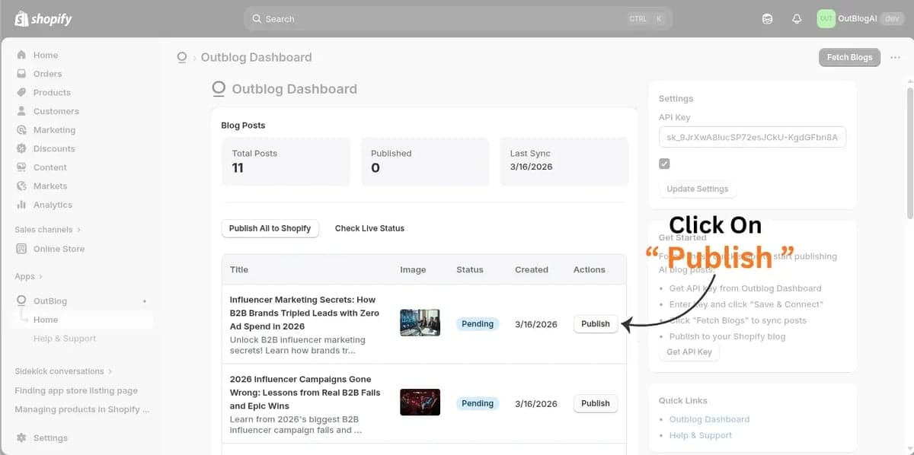The image size is (914, 455).
Task: Click the Settings gear icon in sidebar
Action: pos(21,438)
